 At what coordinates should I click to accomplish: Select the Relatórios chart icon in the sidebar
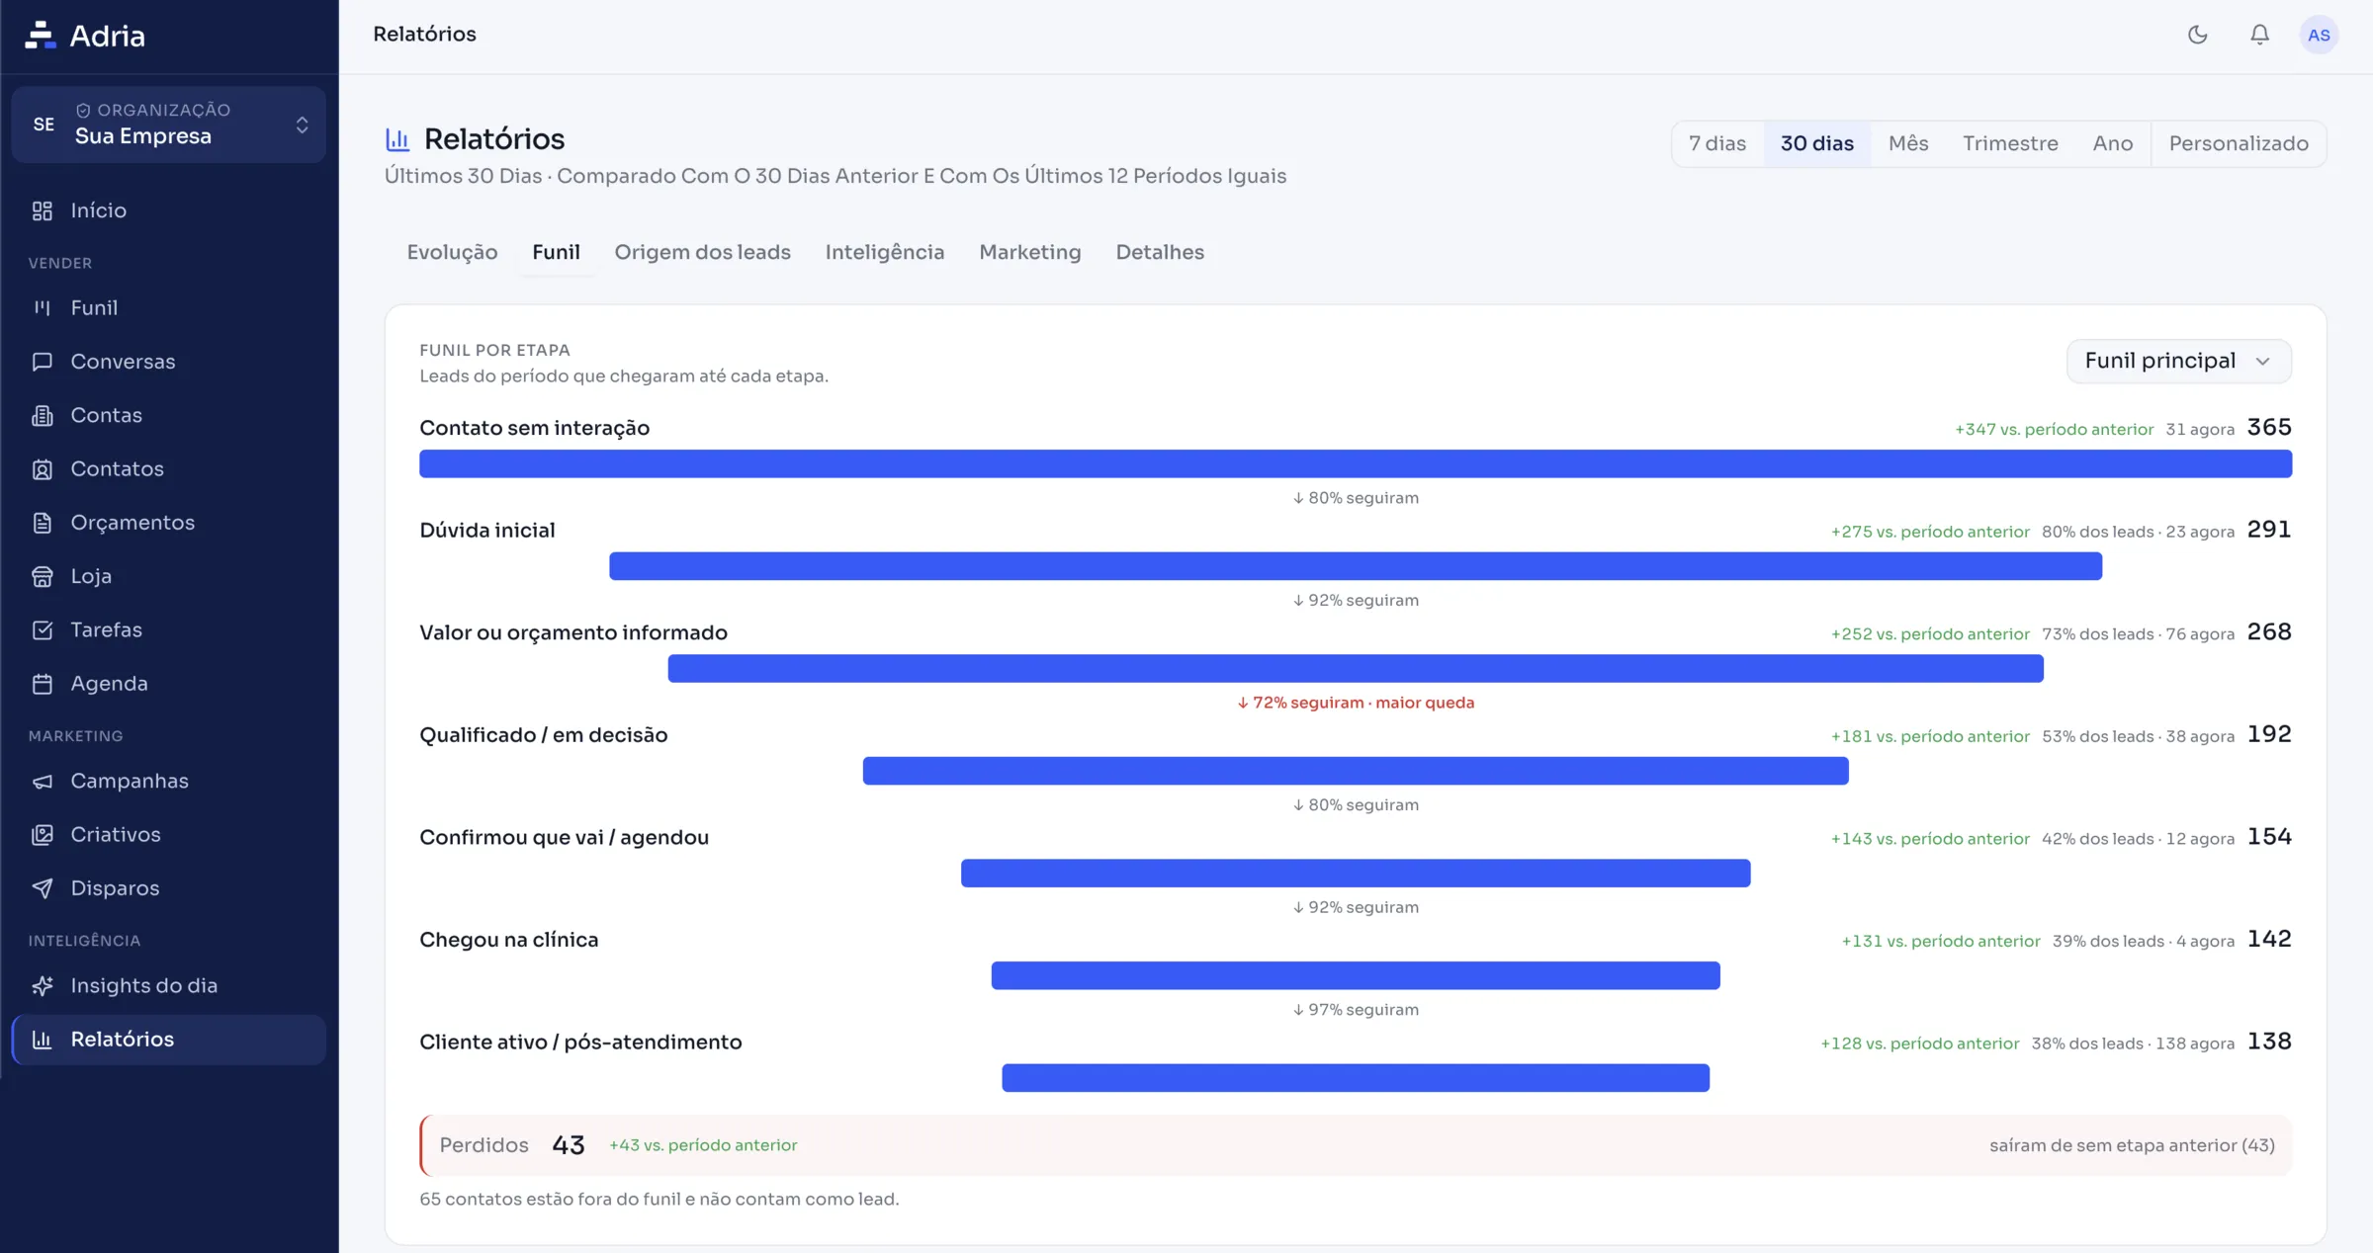tap(42, 1040)
